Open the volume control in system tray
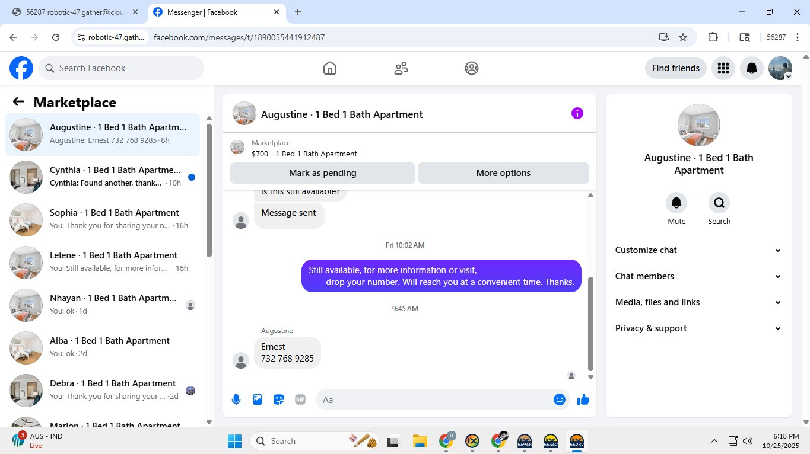The width and height of the screenshot is (810, 454). (x=748, y=441)
